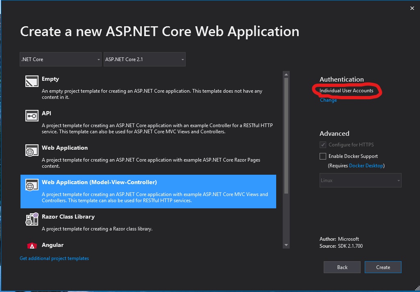Viewport: 420px width, 292px height.
Task: Click the template list scroll up arrow
Action: coord(286,74)
